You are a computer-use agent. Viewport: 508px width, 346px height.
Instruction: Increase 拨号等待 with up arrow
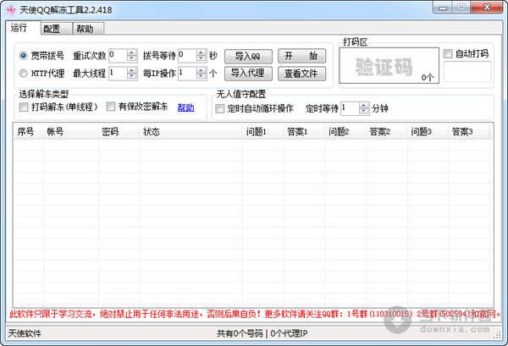pyautogui.click(x=202, y=52)
